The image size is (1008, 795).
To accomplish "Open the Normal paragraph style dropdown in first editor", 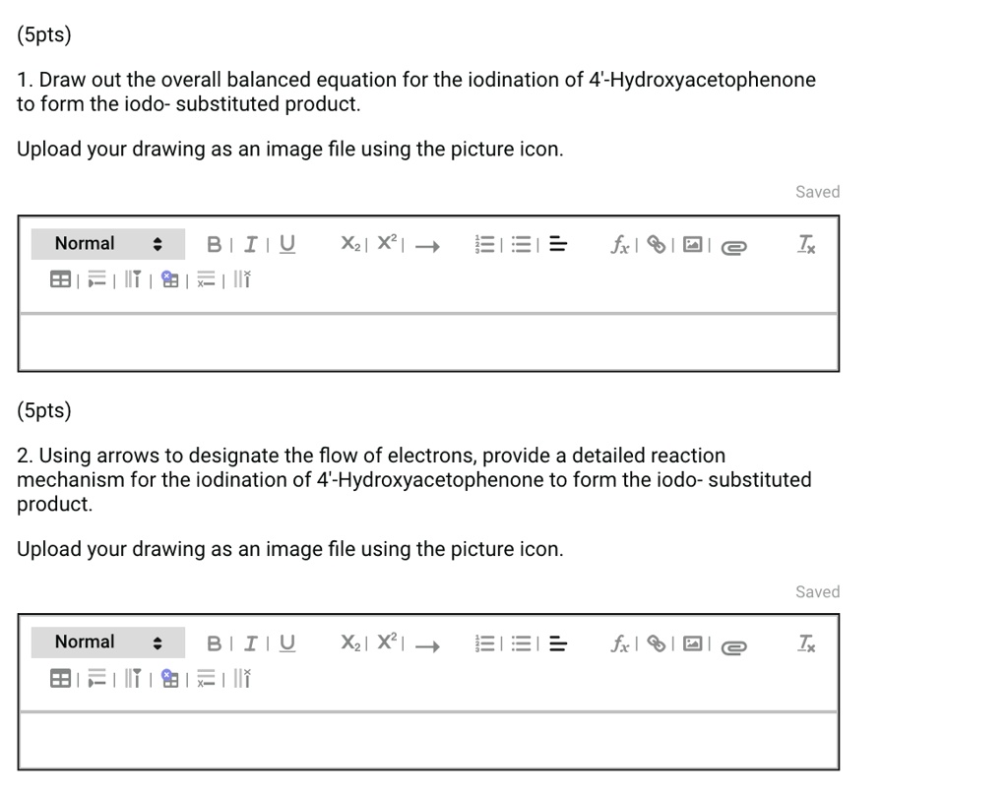I will pos(107,243).
